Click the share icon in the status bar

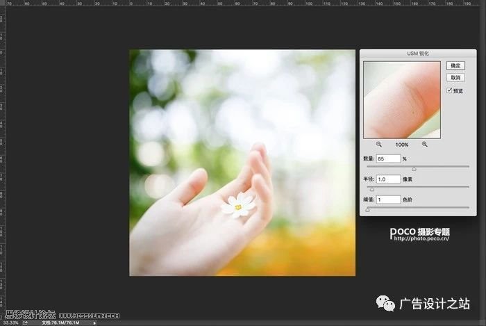tap(25, 323)
